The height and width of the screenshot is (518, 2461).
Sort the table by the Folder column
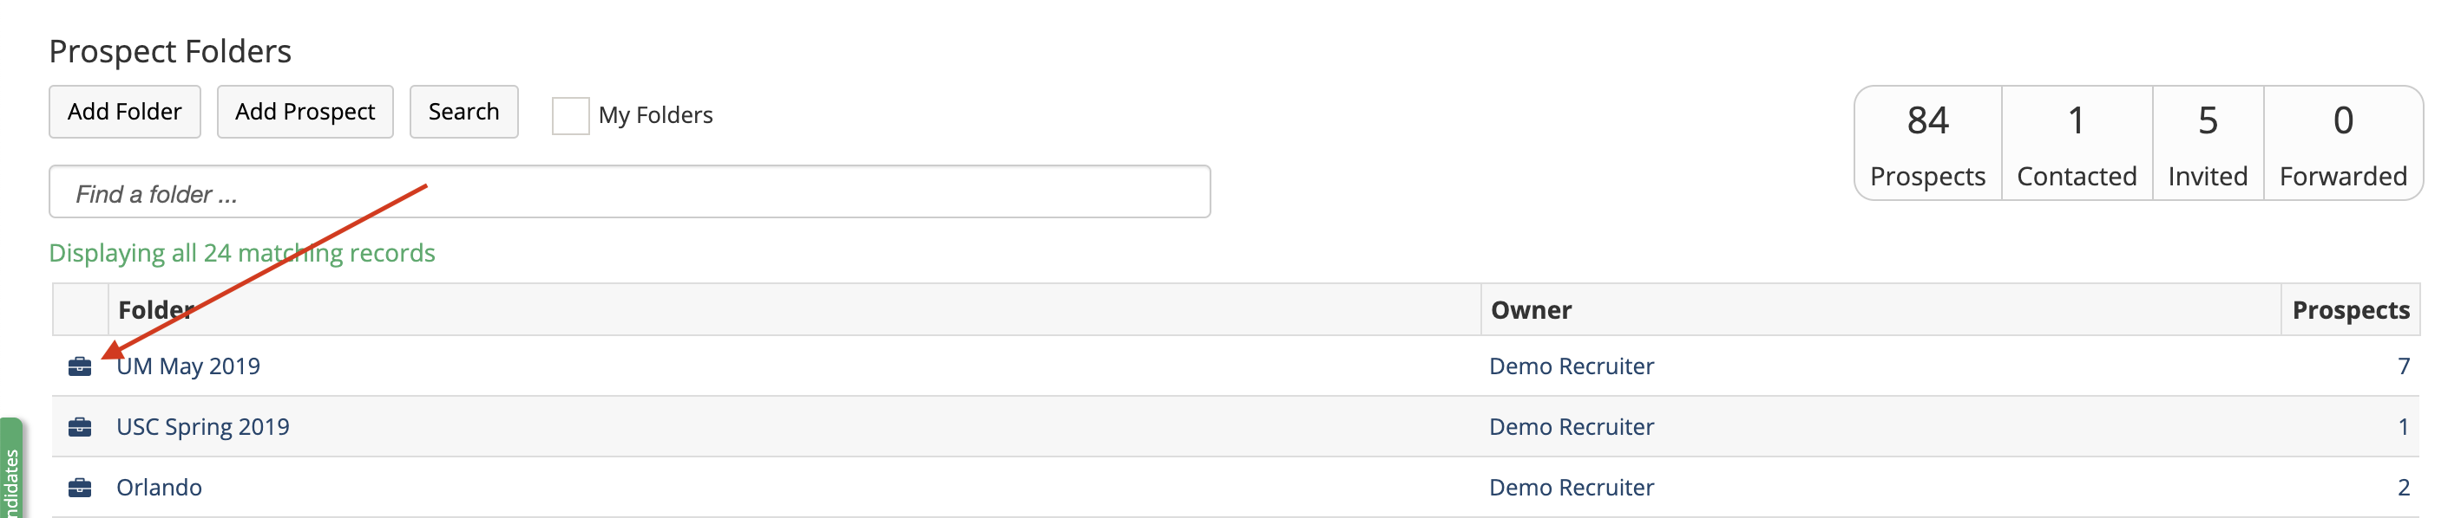tap(154, 310)
